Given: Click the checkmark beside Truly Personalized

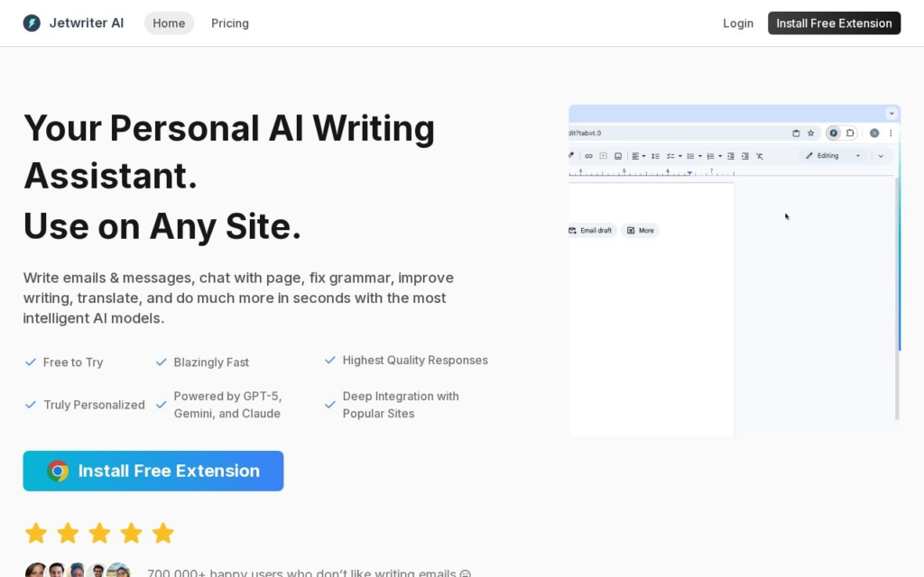Looking at the screenshot, I should (31, 405).
